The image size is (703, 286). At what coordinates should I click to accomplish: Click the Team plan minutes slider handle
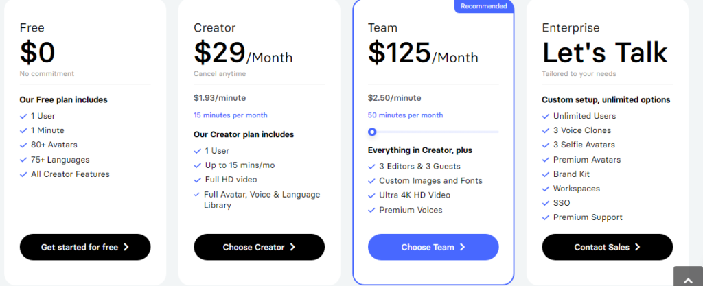[x=372, y=132]
